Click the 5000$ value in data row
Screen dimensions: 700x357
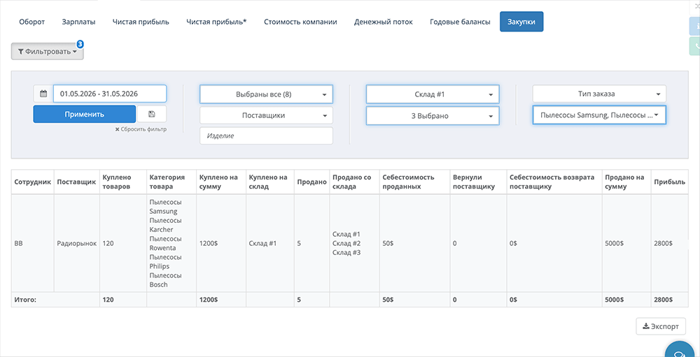point(615,243)
